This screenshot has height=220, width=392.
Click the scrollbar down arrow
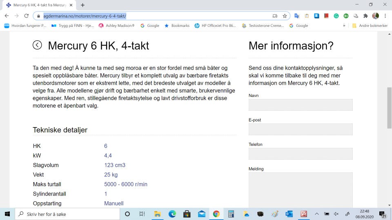point(389,205)
